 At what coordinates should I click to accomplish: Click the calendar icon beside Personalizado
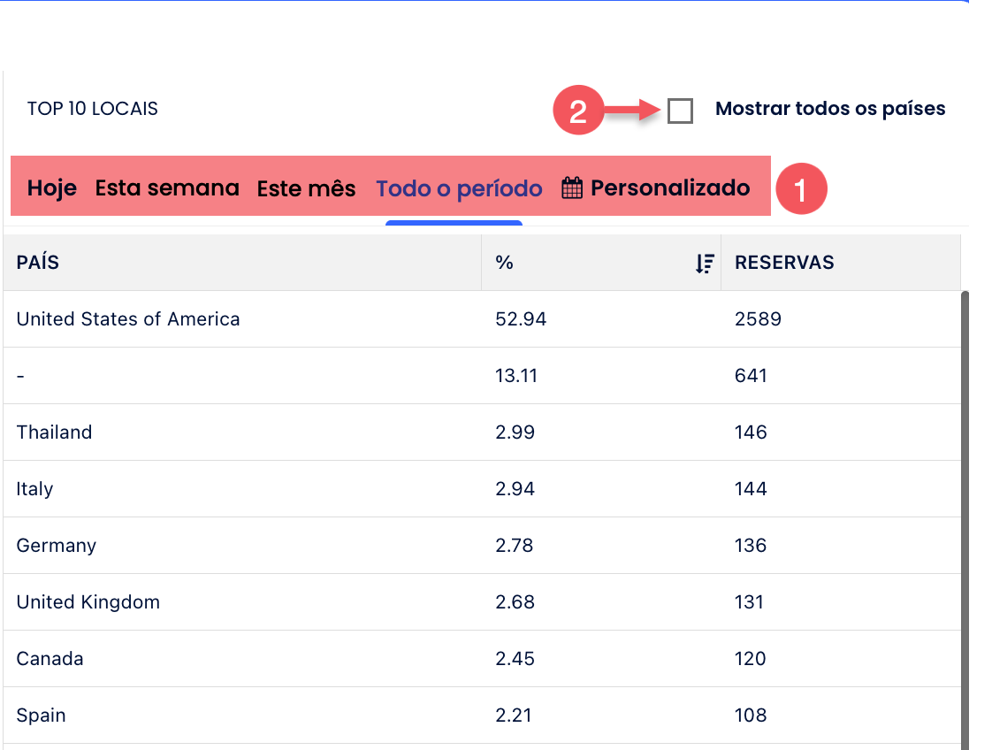[x=572, y=188]
